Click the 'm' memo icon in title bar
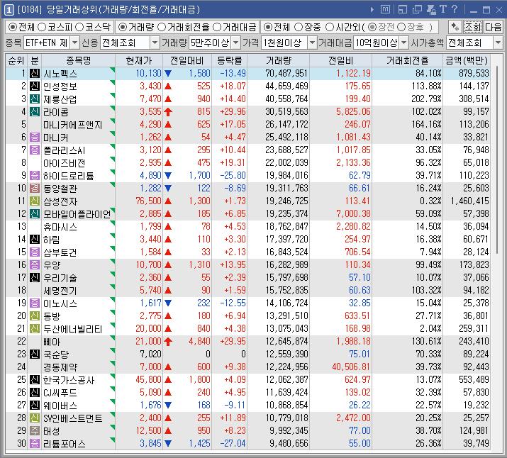This screenshot has width=507, height=458. (x=385, y=9)
